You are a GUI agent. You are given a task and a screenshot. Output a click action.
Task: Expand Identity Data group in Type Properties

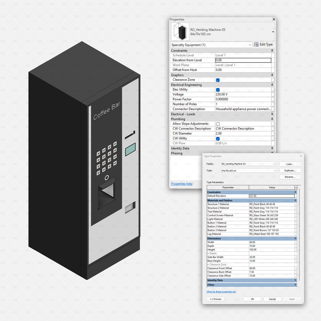pyautogui.click(x=295, y=280)
